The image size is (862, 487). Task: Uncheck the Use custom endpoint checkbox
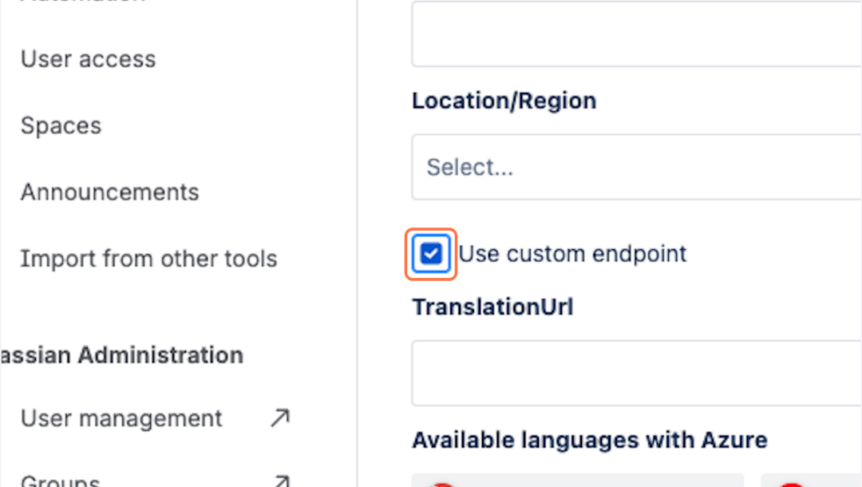click(431, 254)
